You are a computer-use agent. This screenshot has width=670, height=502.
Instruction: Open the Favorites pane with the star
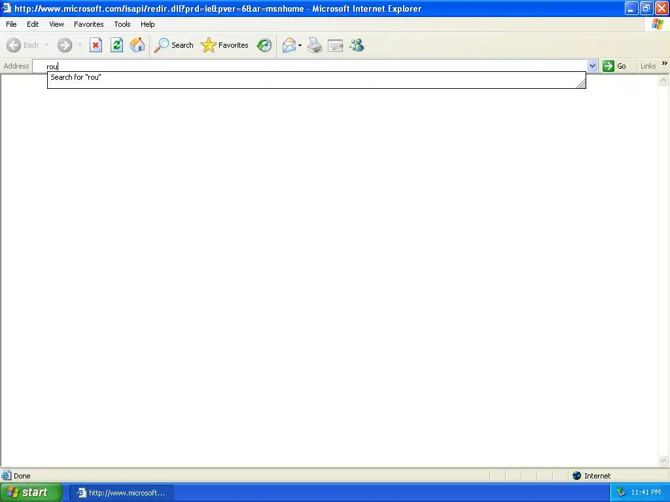pos(225,45)
